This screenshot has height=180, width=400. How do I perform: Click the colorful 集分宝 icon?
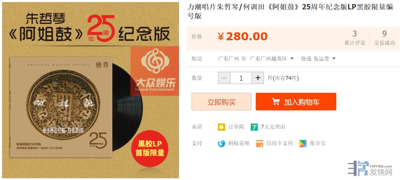point(303,144)
